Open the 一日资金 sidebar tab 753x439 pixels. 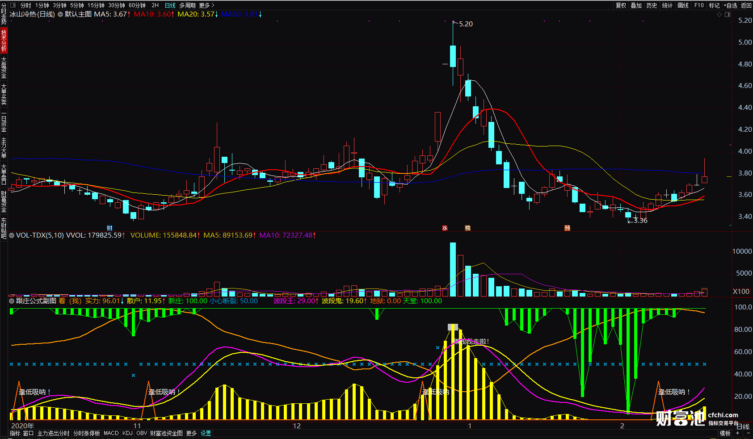(4, 121)
